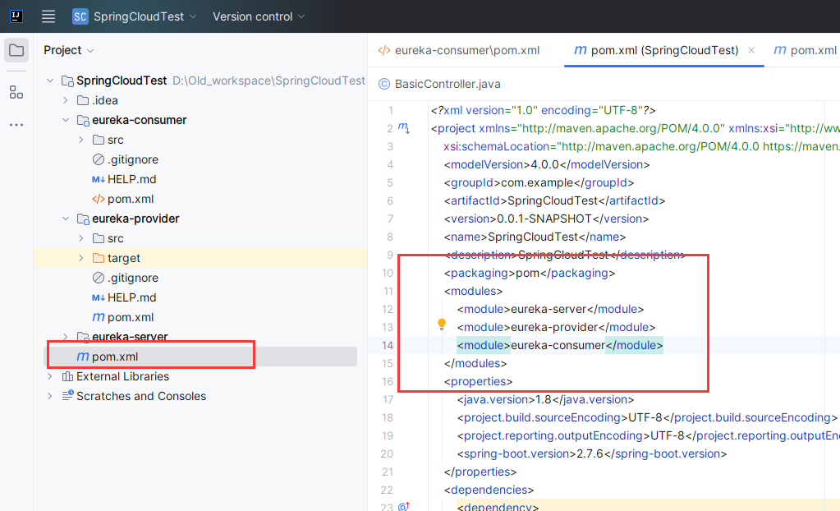Select root pom.xml in project tree

[114, 357]
